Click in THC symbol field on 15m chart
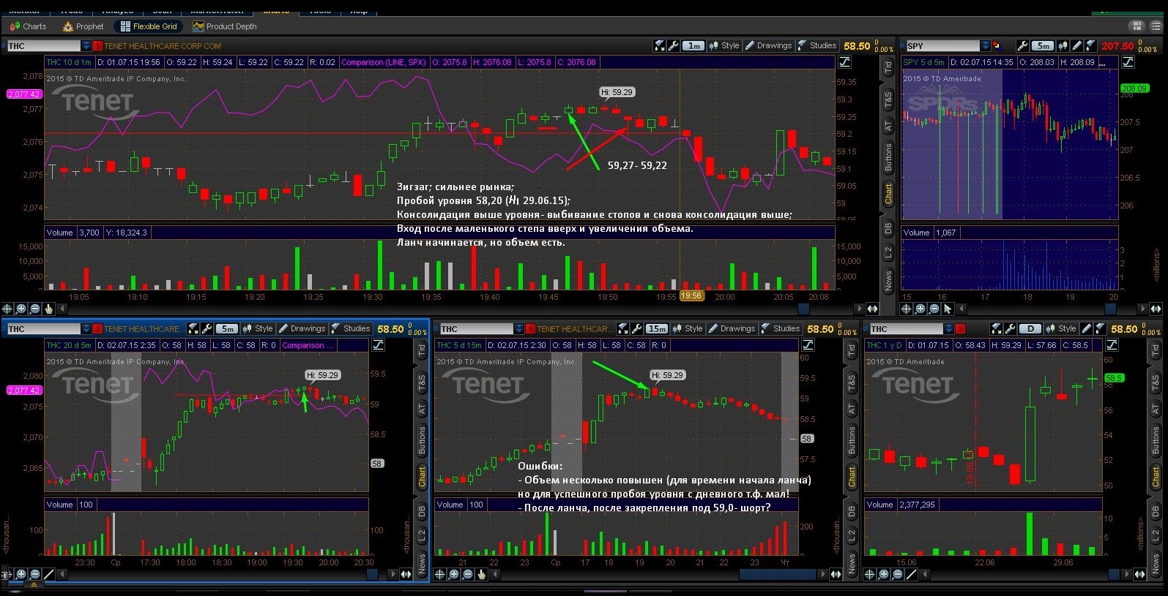Viewport: 1168px width, 596px height. pyautogui.click(x=476, y=328)
